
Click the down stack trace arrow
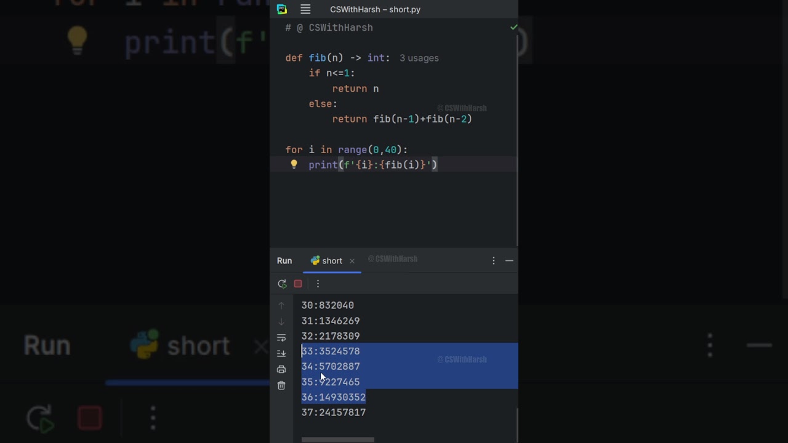[281, 321]
